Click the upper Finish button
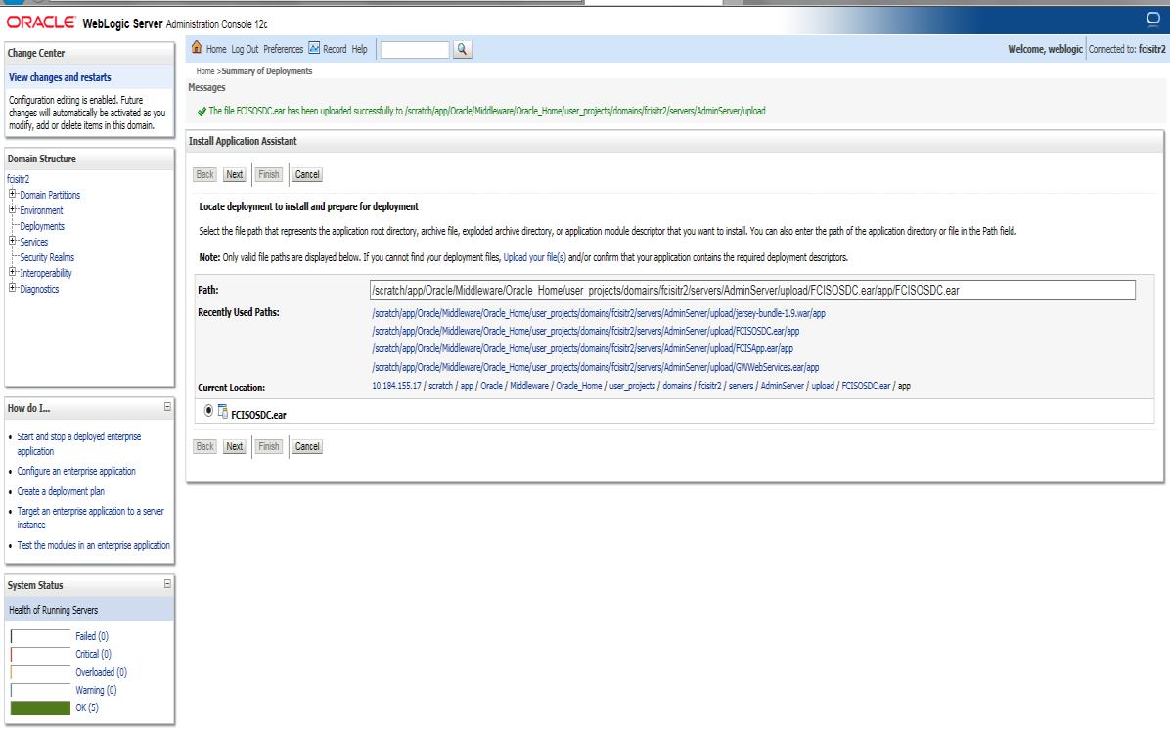Screen dimensions: 1170x730 (269, 174)
